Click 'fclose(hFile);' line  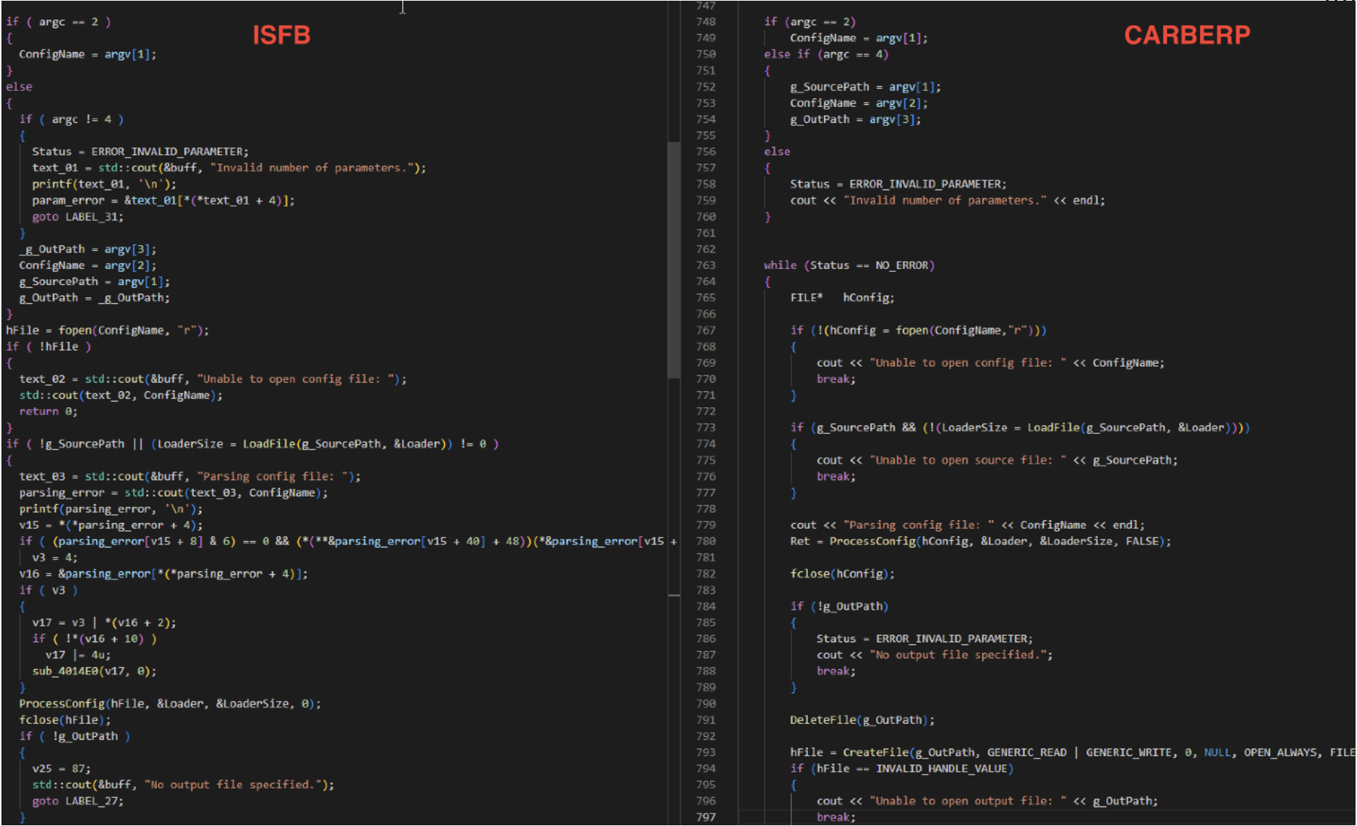click(65, 720)
